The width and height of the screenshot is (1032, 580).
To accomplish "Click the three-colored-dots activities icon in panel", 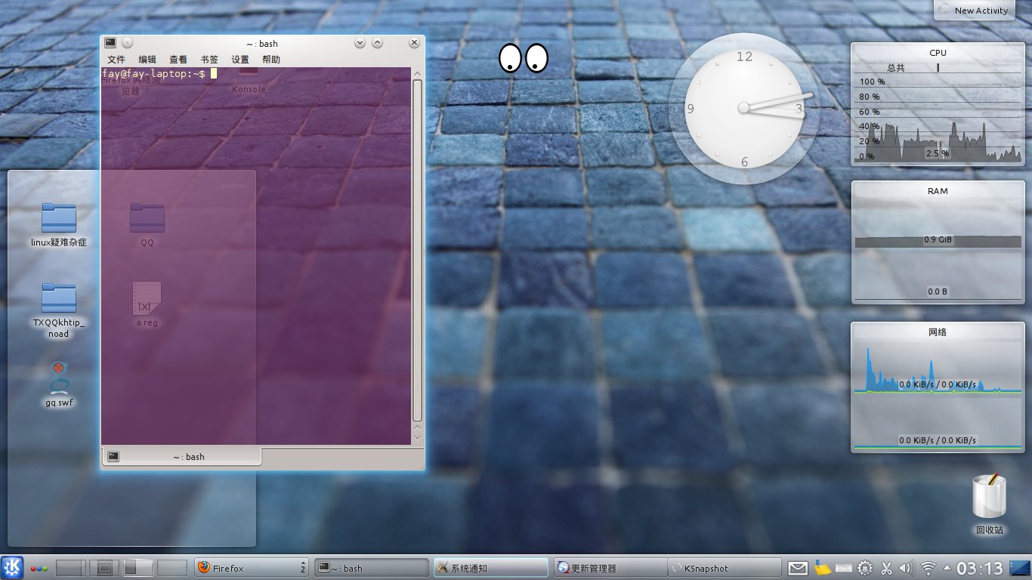I will pos(39,568).
